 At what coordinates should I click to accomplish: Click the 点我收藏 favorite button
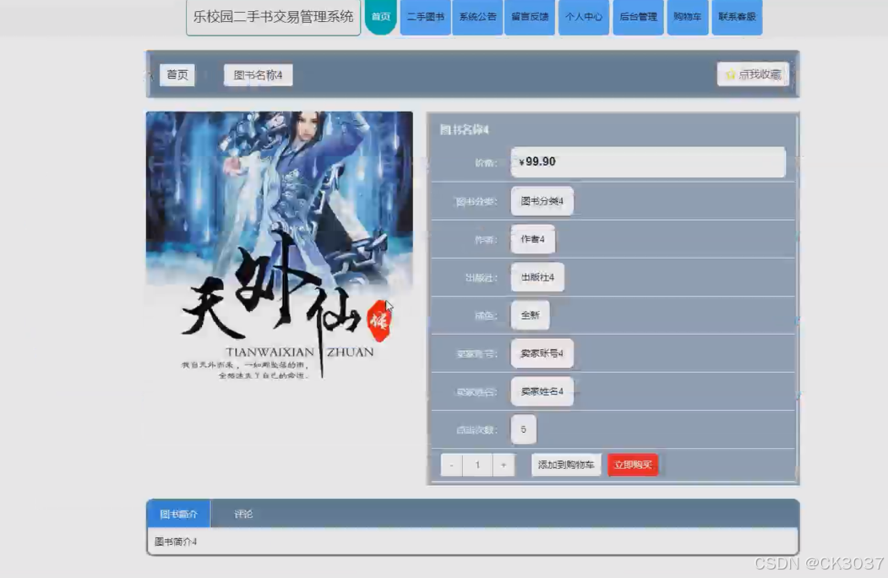(753, 74)
